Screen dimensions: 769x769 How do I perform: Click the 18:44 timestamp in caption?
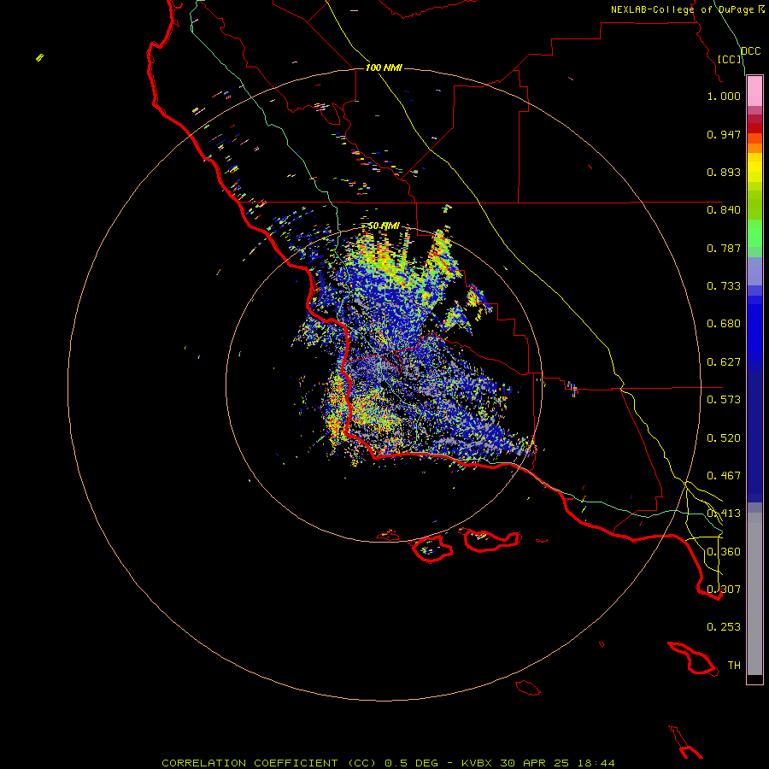pyautogui.click(x=596, y=763)
